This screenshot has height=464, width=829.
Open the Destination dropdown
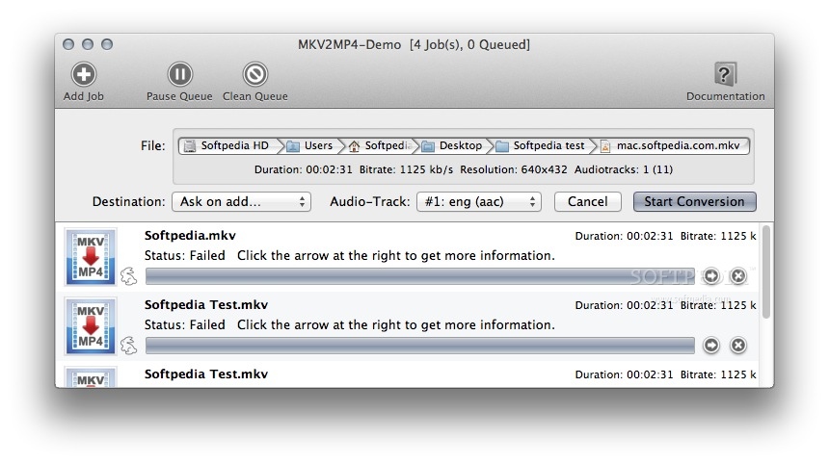(241, 201)
